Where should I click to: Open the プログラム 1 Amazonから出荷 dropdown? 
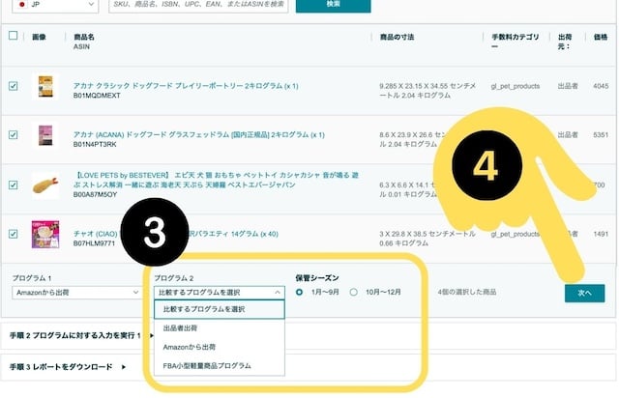[75, 292]
